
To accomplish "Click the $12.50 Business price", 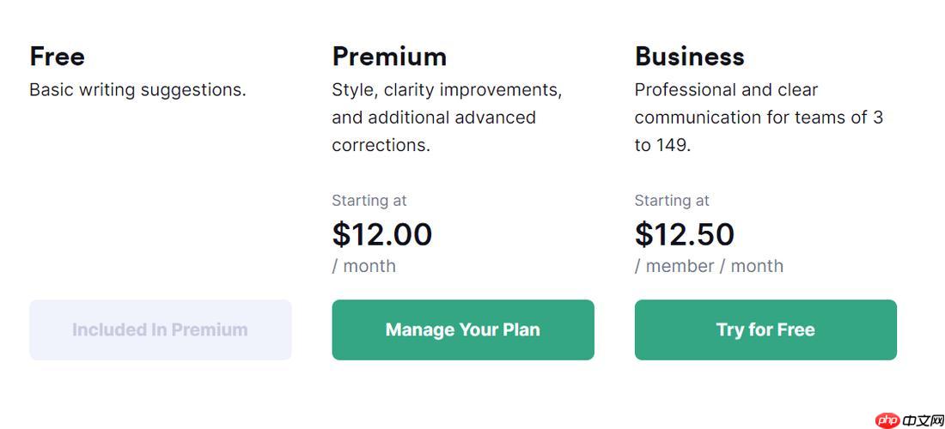I will [x=684, y=234].
